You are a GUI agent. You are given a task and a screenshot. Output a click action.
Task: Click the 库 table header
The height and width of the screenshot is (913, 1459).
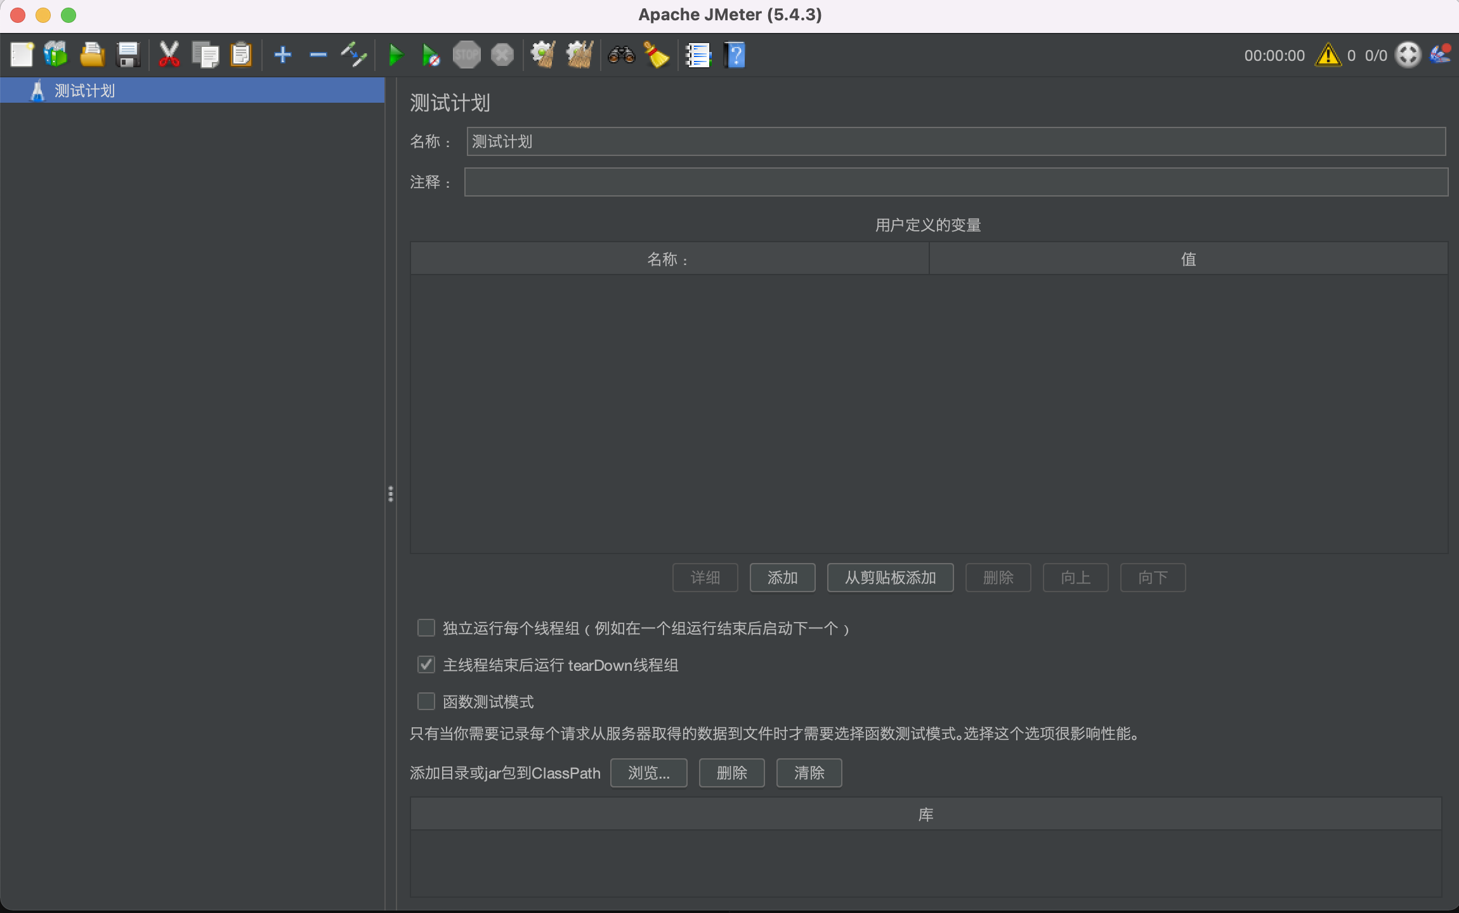[x=926, y=814]
